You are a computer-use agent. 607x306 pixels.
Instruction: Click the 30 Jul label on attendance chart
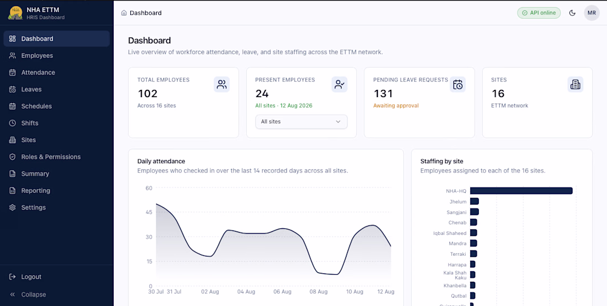[x=156, y=292]
